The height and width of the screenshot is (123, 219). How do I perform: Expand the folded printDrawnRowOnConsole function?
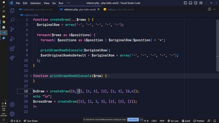[x=31, y=76]
